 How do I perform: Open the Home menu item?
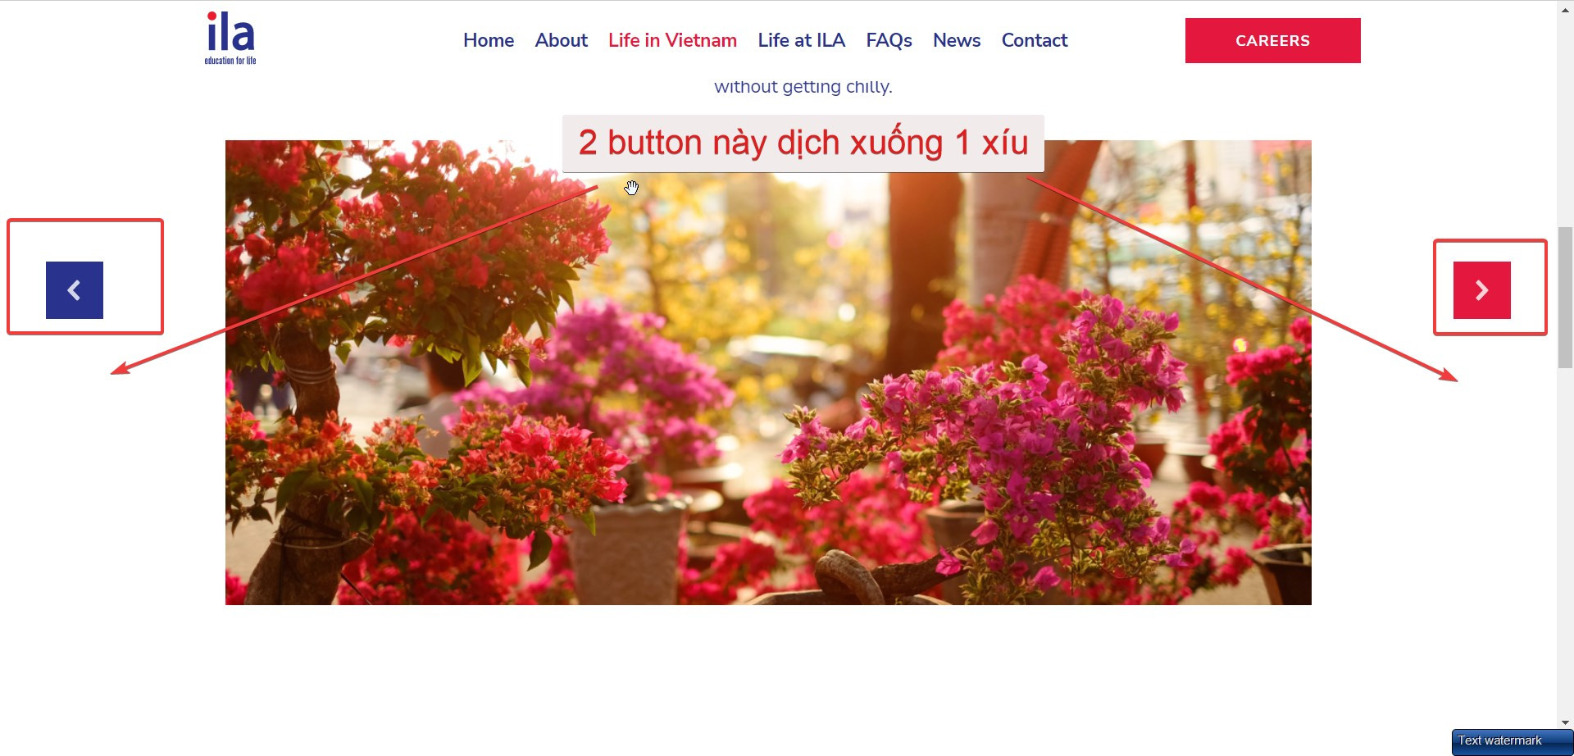[x=489, y=40]
